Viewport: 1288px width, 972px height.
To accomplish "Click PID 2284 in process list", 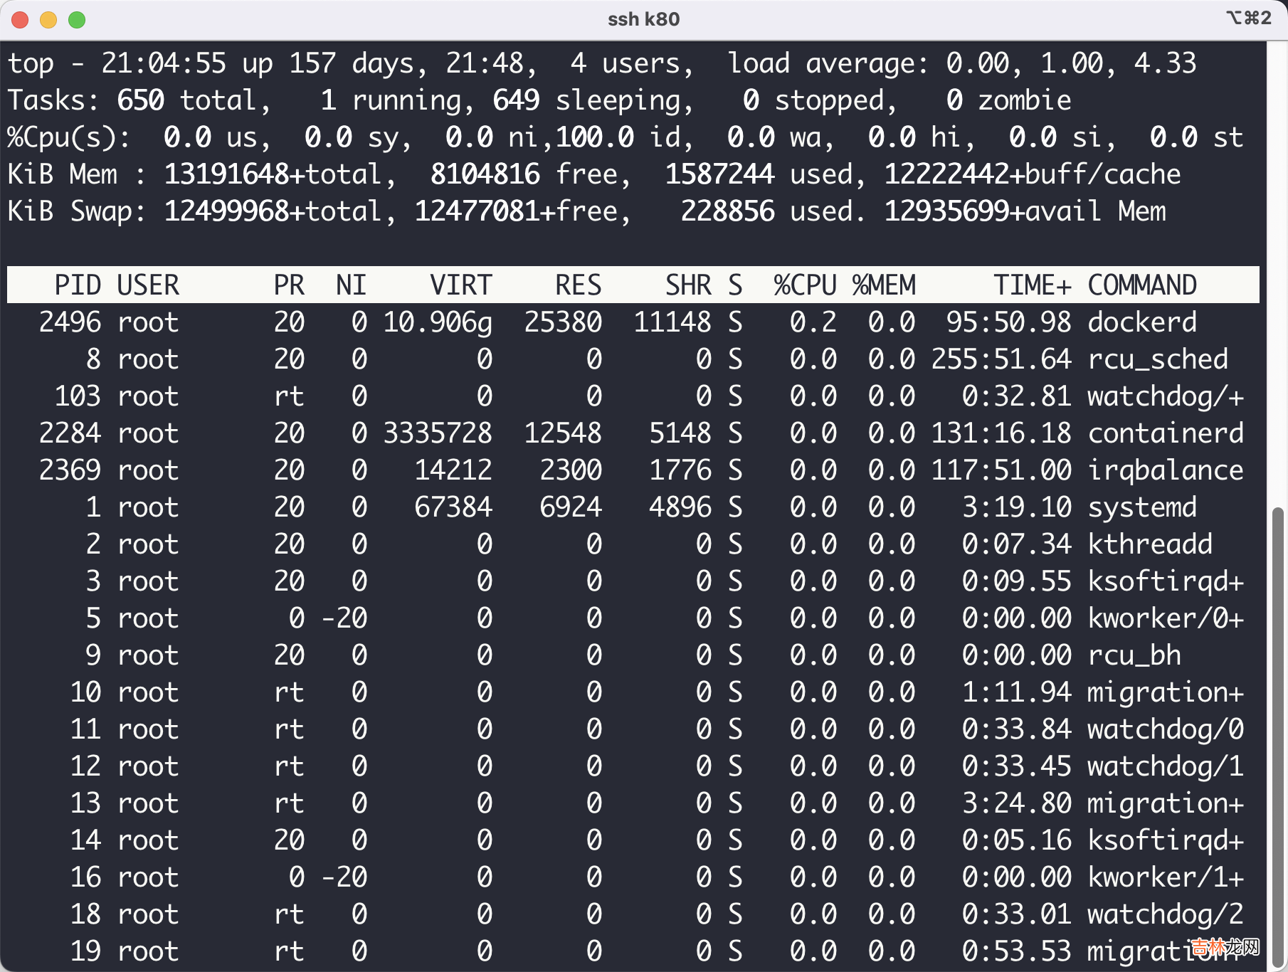I will 70,433.
